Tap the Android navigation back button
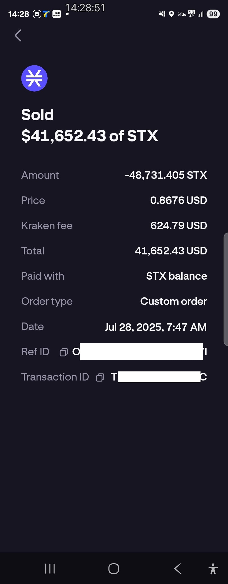The width and height of the screenshot is (228, 584). click(x=178, y=569)
